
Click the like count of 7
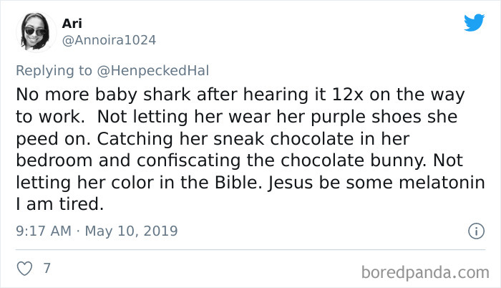coord(47,269)
